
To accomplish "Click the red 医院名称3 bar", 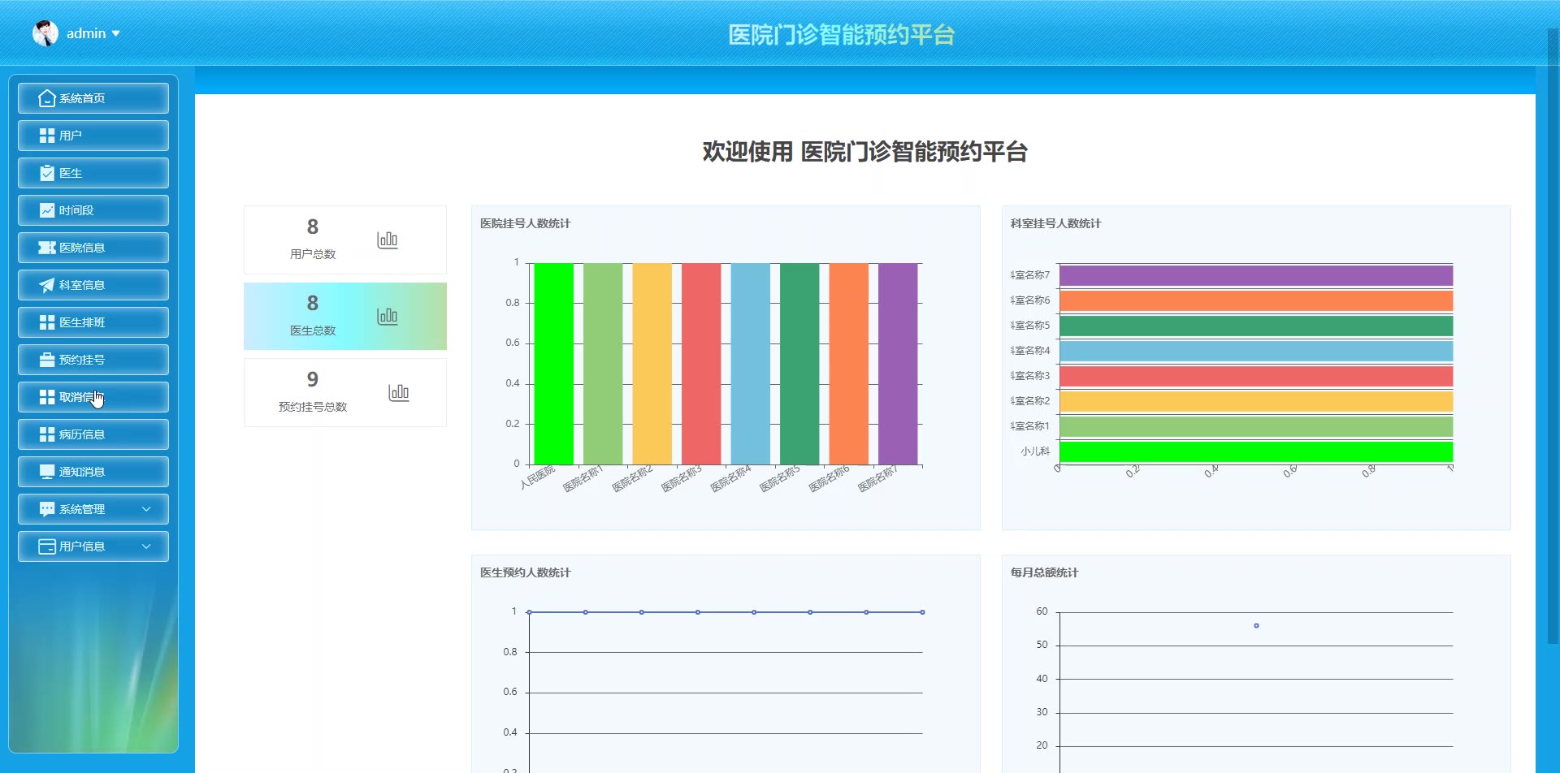I will pyautogui.click(x=701, y=364).
